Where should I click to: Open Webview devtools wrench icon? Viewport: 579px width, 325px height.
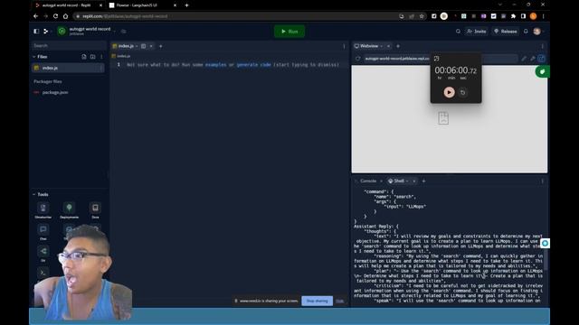[533, 59]
